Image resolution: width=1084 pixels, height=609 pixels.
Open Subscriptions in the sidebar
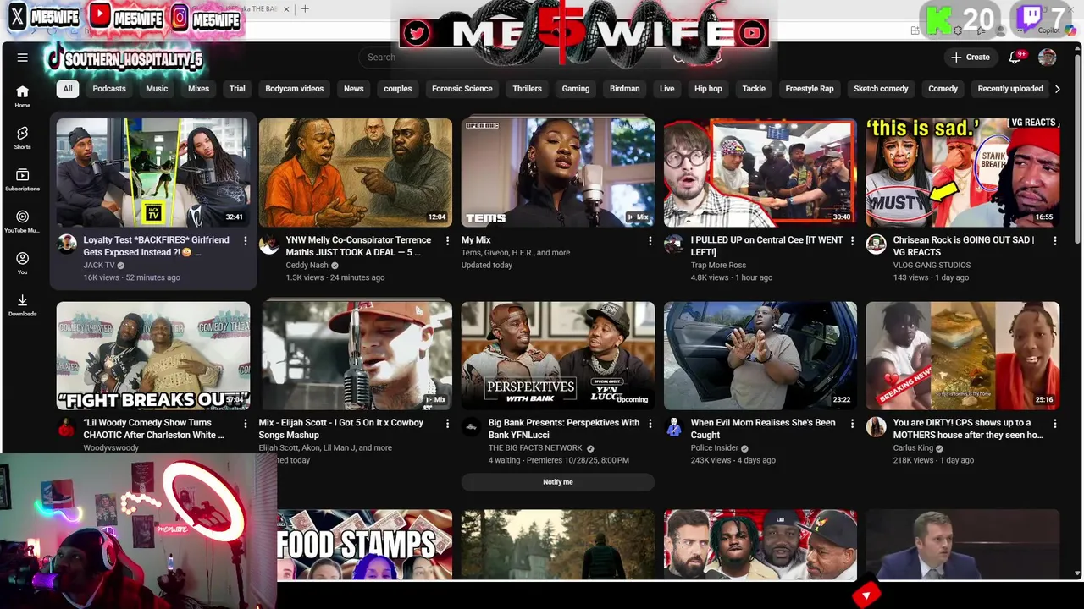(x=22, y=179)
